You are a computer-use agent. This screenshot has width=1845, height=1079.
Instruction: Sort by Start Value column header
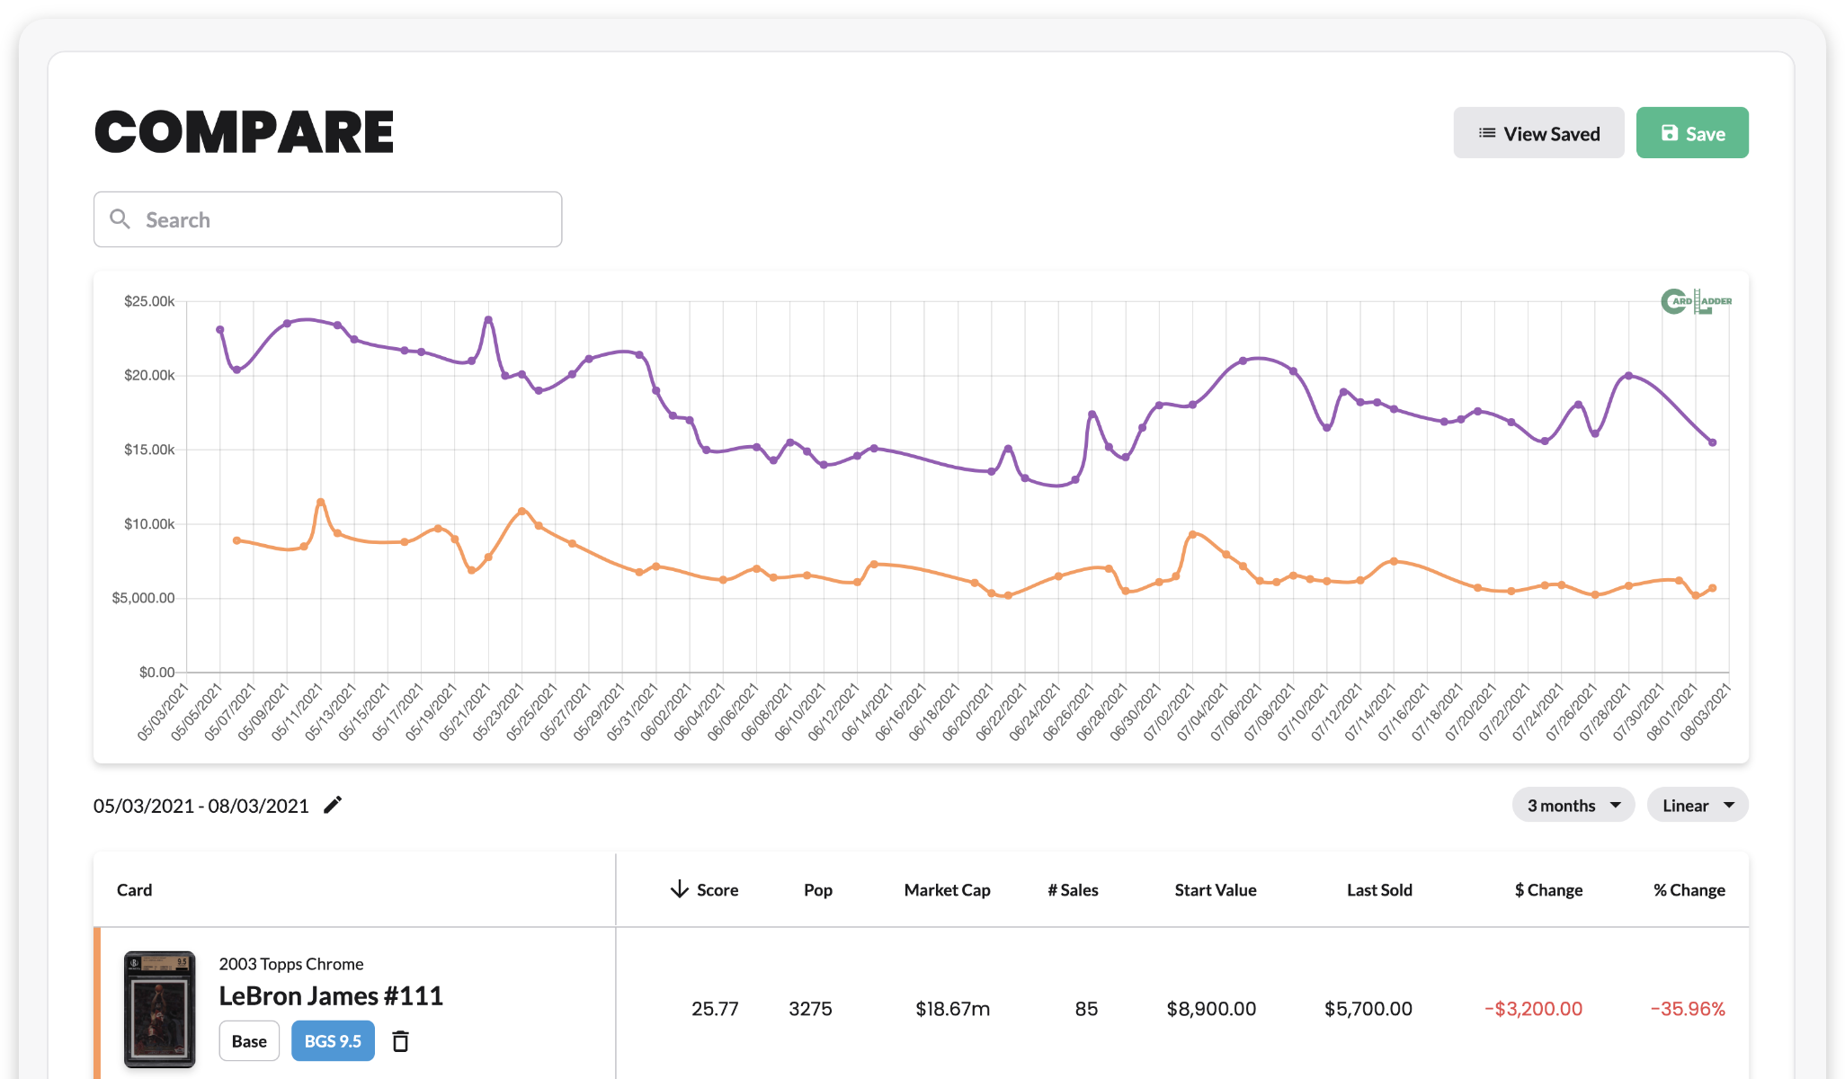coord(1216,889)
